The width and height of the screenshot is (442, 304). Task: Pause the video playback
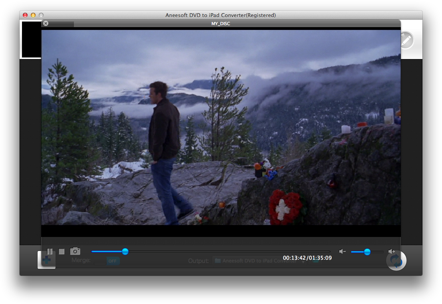[x=50, y=251]
